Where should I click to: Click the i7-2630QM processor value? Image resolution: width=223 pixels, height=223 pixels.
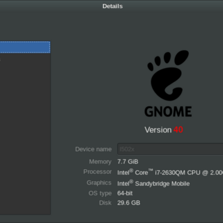point(170,172)
